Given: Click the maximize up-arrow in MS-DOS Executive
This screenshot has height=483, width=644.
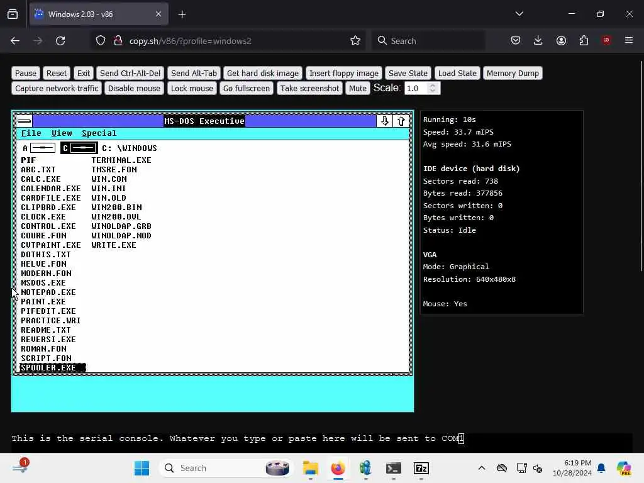Looking at the screenshot, I should [401, 121].
